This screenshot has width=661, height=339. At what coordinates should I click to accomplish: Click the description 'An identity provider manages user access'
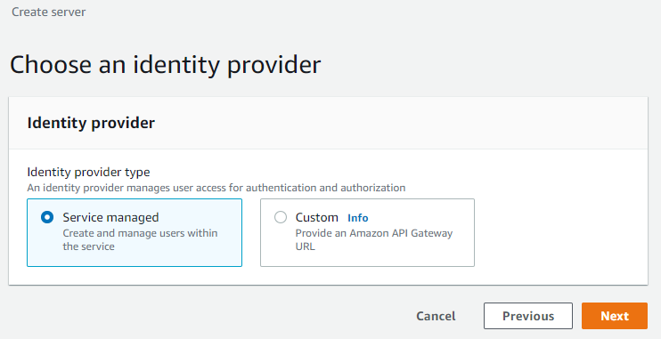(216, 188)
